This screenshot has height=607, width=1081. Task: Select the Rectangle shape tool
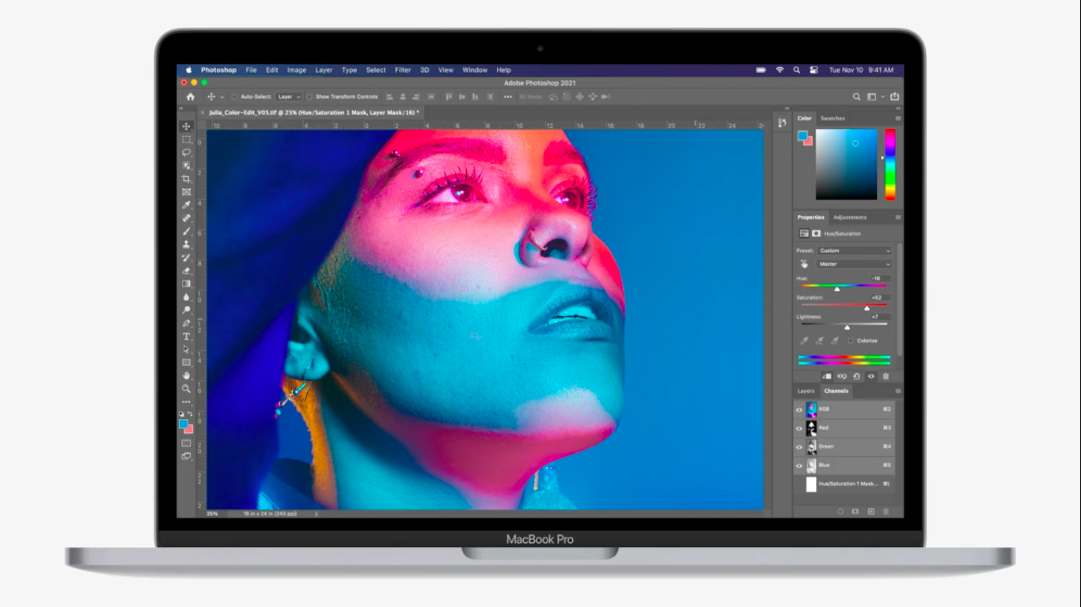[x=187, y=362]
